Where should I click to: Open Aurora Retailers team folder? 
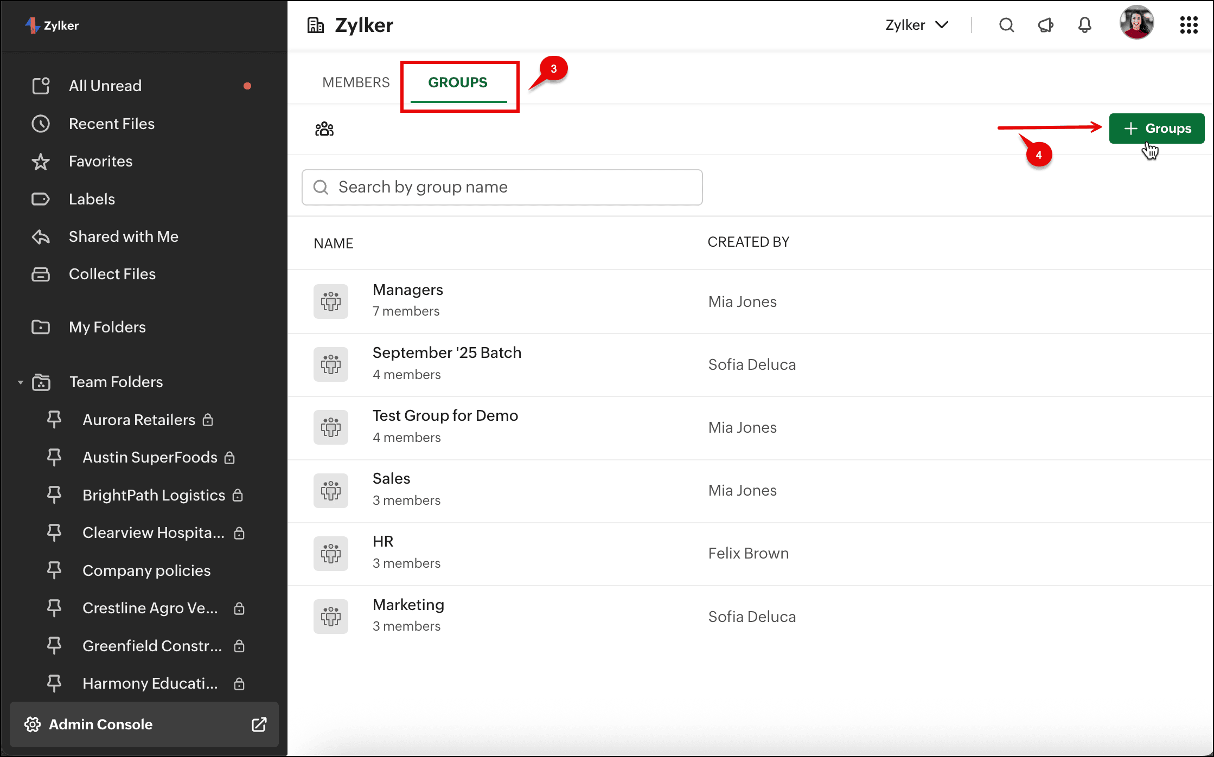[139, 420]
